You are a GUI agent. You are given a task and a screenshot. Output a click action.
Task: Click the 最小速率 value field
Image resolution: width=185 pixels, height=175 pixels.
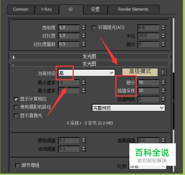(x=69, y=82)
